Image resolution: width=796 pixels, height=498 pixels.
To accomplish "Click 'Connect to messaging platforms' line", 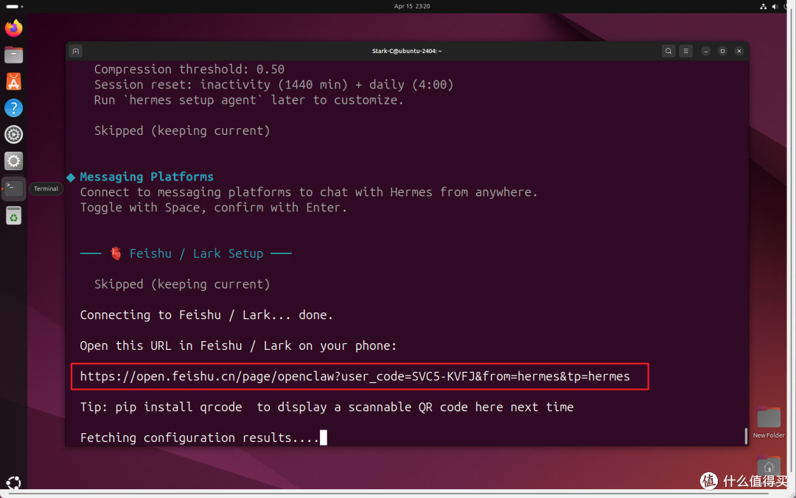I will click(308, 192).
